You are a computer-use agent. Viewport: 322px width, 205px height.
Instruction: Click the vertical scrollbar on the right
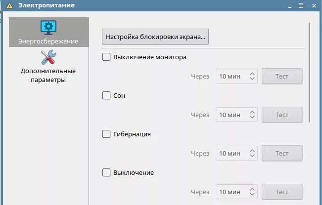310,72
